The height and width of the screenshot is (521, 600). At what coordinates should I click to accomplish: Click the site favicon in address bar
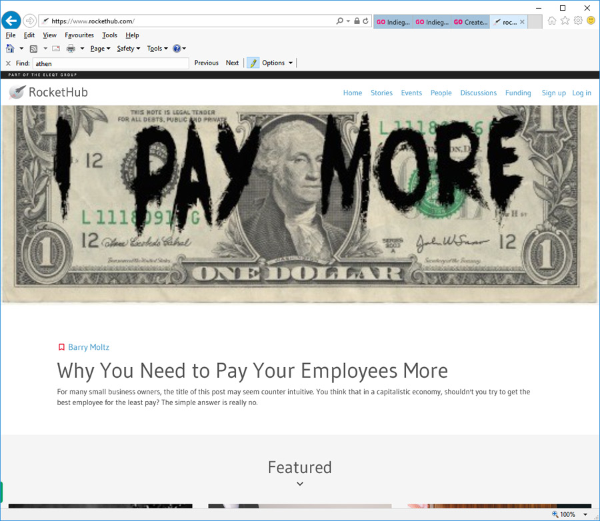pyautogui.click(x=45, y=21)
